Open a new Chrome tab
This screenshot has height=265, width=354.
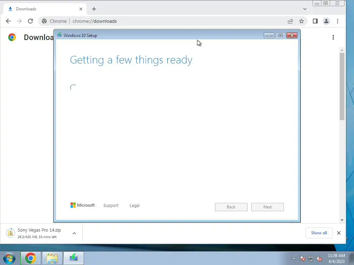94,9
